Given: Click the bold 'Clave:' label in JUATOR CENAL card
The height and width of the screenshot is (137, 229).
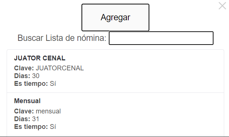Looking at the screenshot, I should [x=24, y=68].
